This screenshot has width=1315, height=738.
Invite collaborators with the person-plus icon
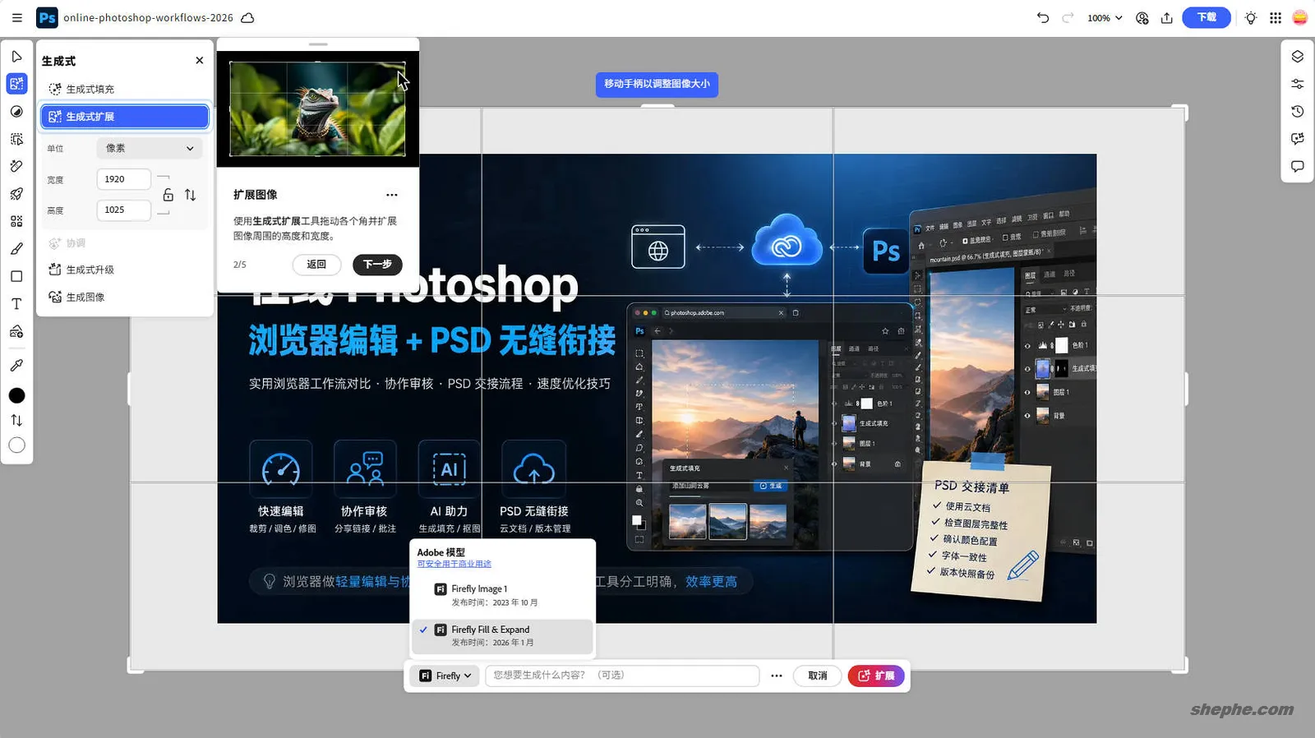point(1142,17)
